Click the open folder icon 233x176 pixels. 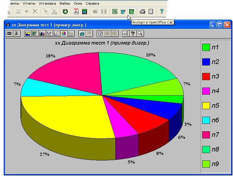(96, 11)
